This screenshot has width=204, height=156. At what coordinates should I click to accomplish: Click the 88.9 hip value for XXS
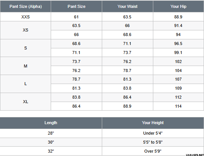click(178, 17)
